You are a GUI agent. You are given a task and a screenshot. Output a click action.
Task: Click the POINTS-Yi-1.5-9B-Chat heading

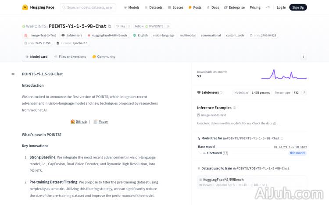pyautogui.click(x=42, y=74)
